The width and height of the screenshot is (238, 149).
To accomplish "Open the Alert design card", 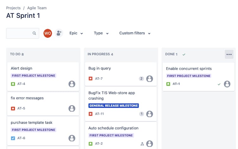I will point(43,77).
